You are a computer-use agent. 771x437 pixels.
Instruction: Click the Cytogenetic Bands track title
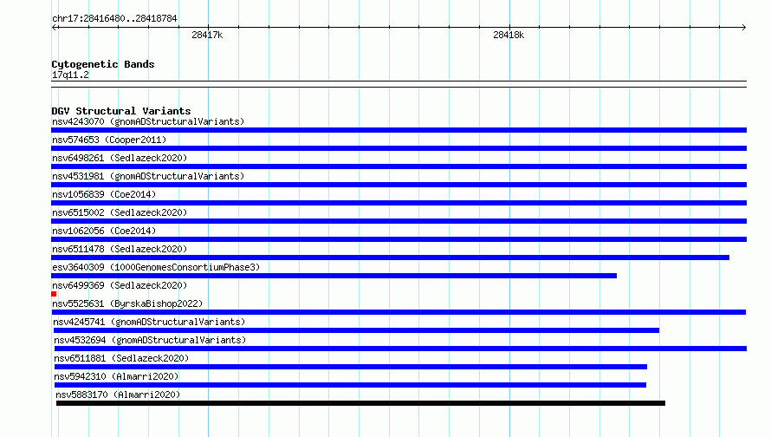tap(103, 64)
